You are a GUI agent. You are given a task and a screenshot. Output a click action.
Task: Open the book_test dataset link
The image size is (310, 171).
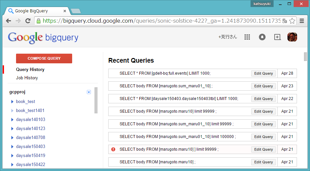[25, 102]
